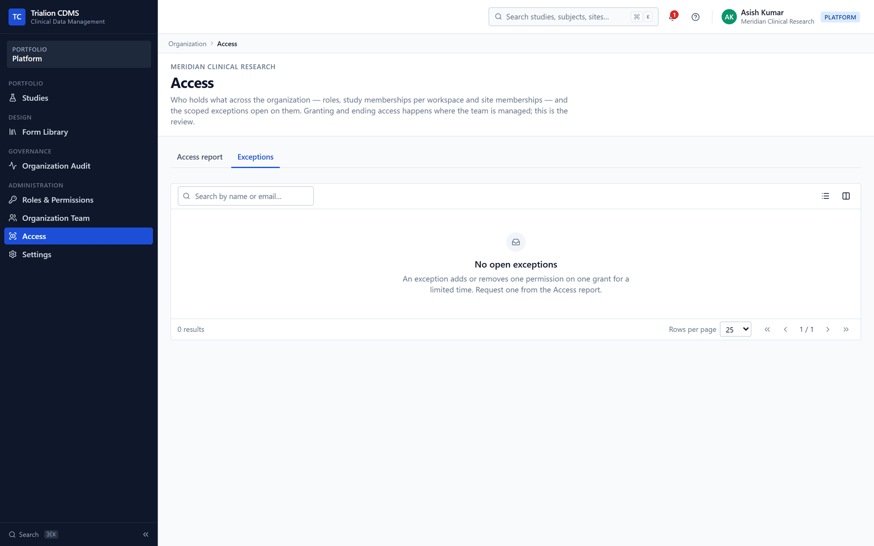
Task: Open the notifications bell
Action: point(673,17)
